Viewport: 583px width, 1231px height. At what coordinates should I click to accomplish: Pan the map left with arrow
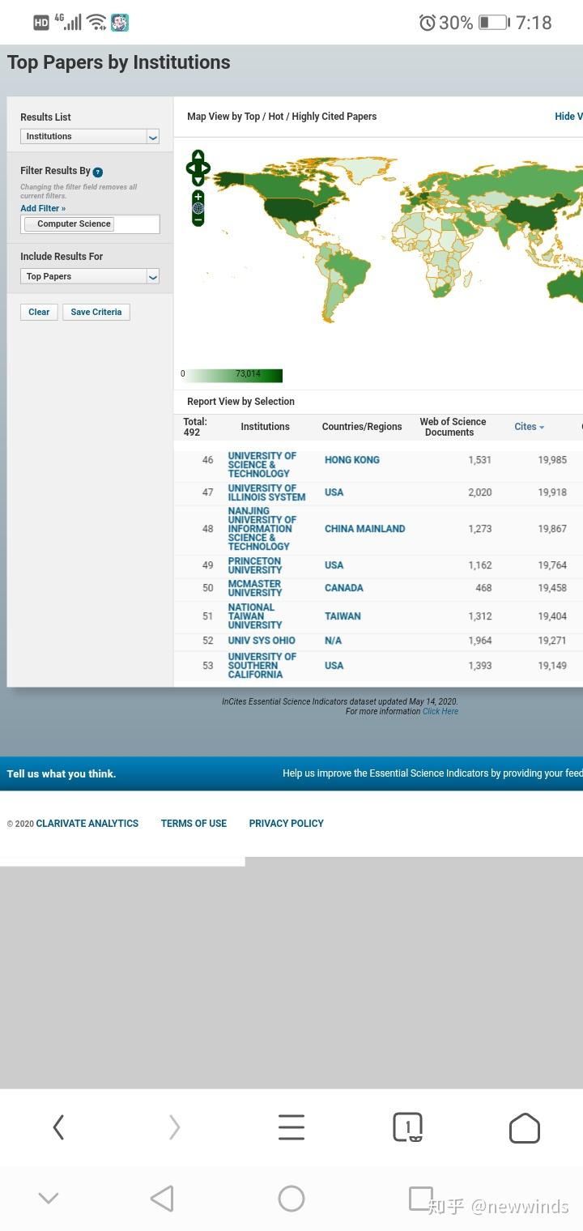(x=190, y=168)
